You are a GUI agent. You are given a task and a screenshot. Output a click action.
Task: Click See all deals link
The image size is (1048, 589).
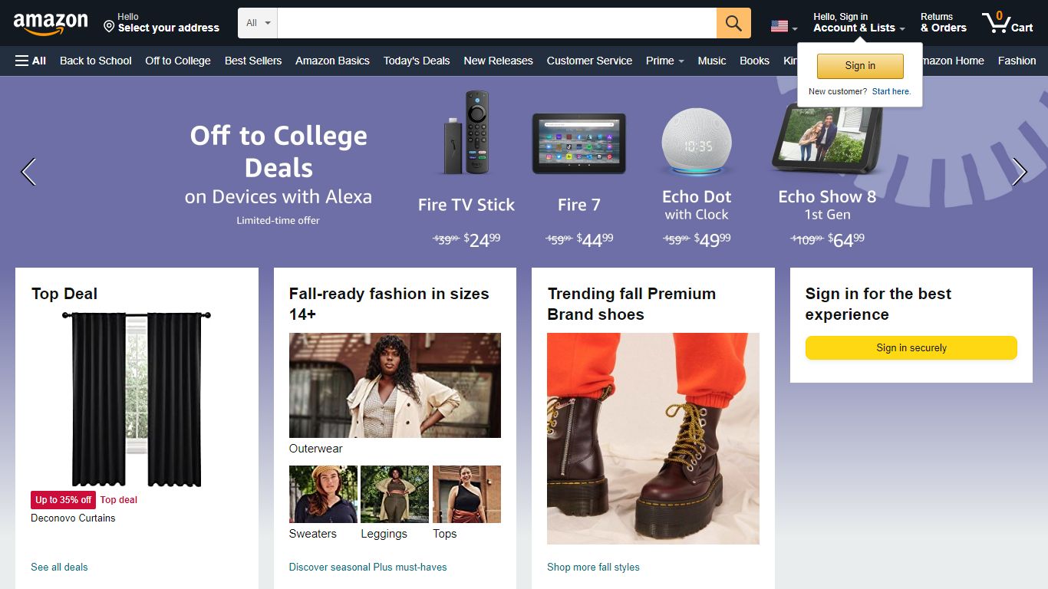pos(59,568)
